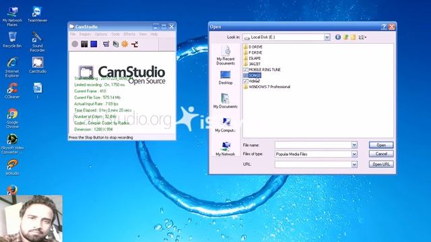Click the Current Frame : 410 status line
The height and width of the screenshot is (242, 431).
pos(90,91)
